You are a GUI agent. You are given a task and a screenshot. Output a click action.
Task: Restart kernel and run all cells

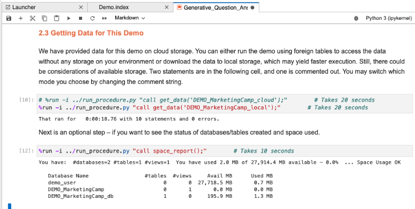105,18
